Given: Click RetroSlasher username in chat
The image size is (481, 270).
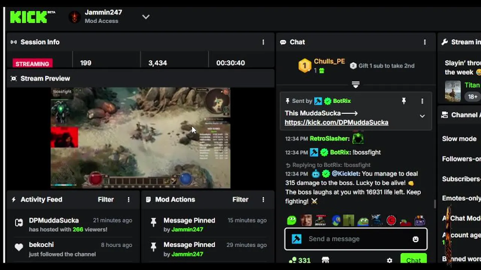Looking at the screenshot, I should (x=330, y=138).
